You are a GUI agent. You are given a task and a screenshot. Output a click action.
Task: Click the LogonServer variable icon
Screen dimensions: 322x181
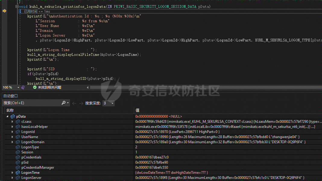pyautogui.click(x=18, y=178)
